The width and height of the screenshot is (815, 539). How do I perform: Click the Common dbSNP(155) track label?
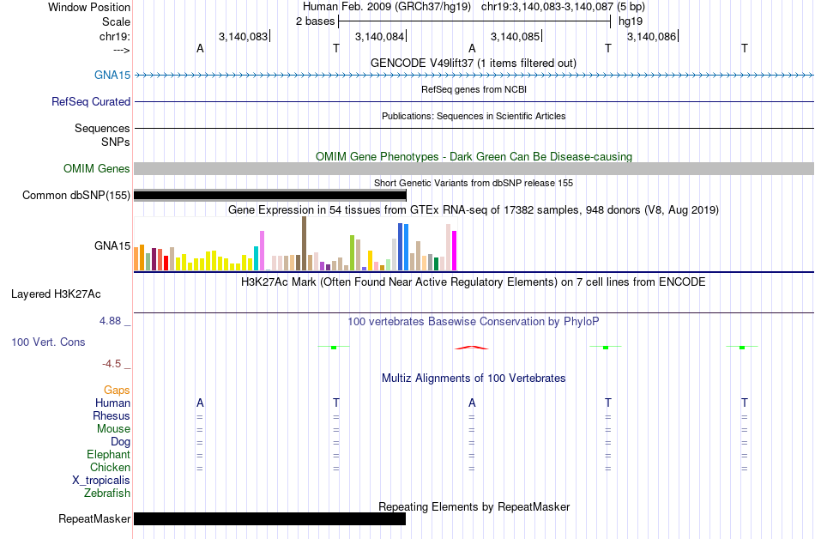(76, 196)
